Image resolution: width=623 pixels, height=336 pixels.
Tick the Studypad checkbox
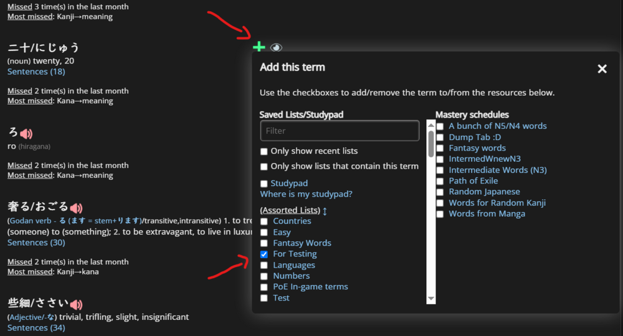point(264,184)
